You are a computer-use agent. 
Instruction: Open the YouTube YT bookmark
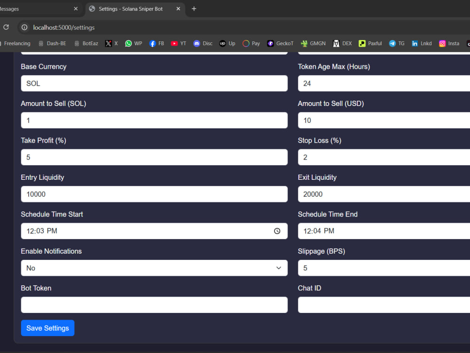pyautogui.click(x=179, y=43)
